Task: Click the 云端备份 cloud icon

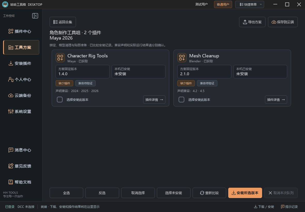Action: [x=11, y=95]
